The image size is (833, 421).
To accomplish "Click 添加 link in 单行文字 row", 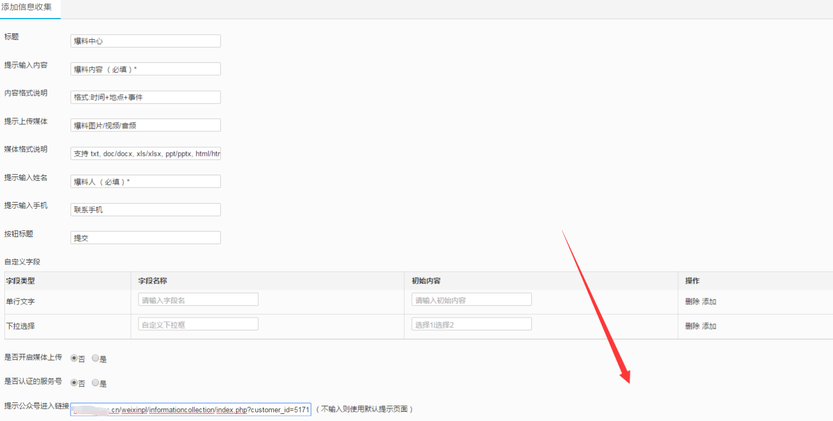I will click(x=709, y=302).
